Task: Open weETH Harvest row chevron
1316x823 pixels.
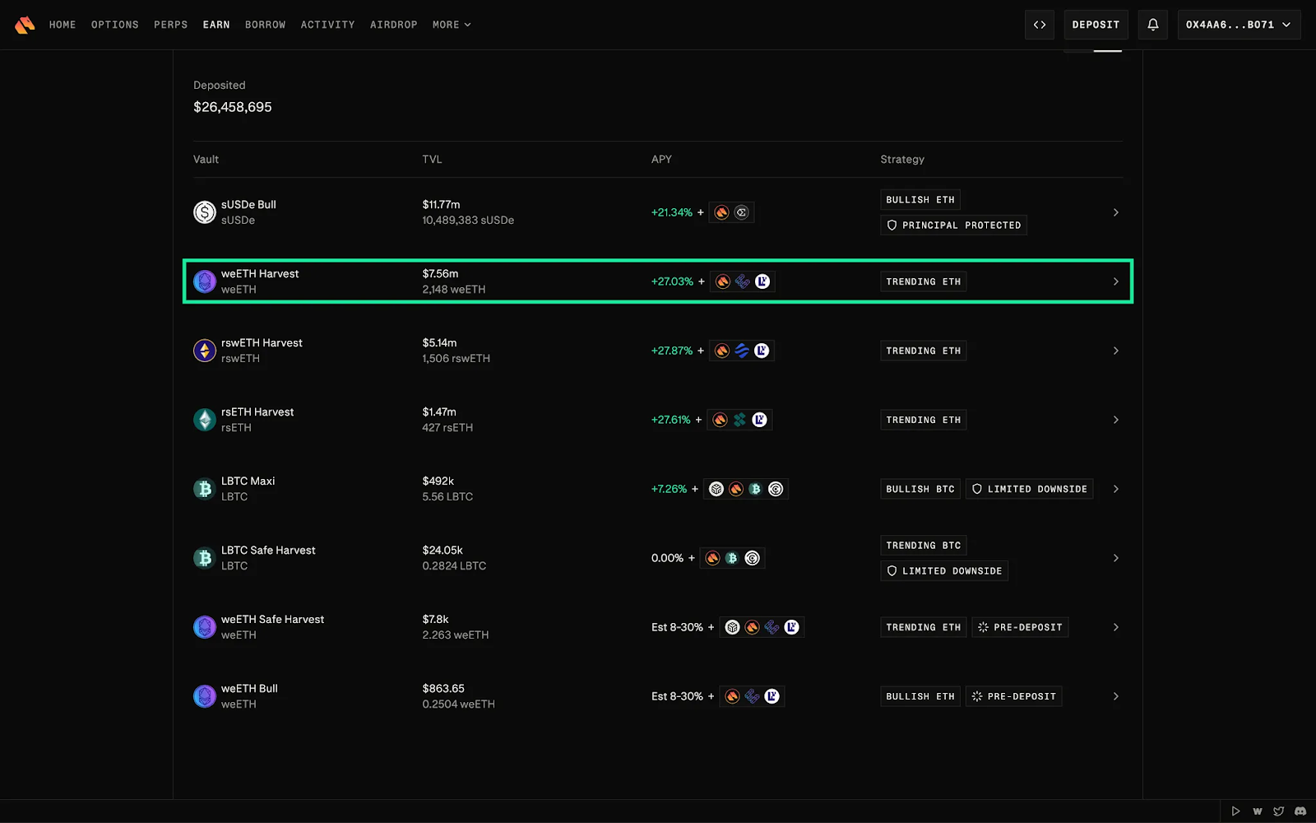Action: (x=1116, y=281)
